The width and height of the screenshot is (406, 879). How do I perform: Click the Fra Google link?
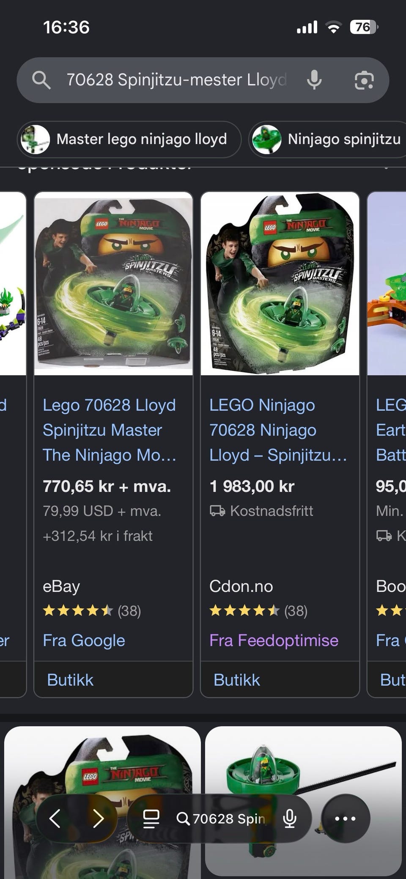(x=84, y=640)
